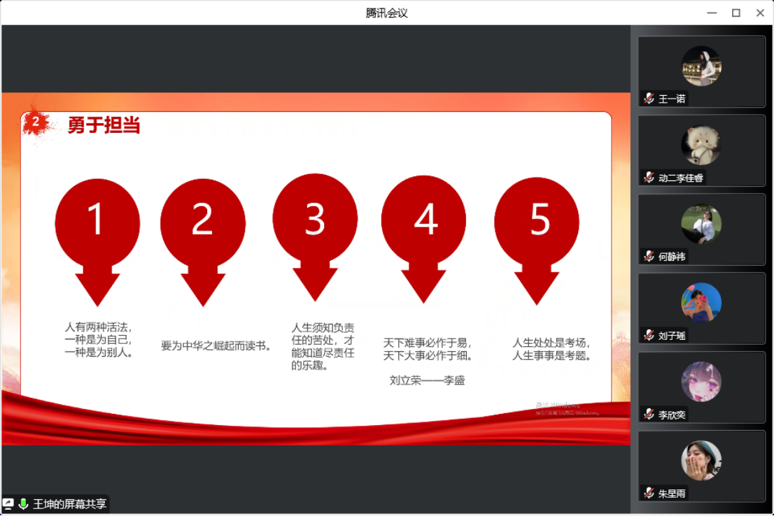This screenshot has height=516, width=774.
Task: Minimize the 腾讯会议 window
Action: (712, 13)
